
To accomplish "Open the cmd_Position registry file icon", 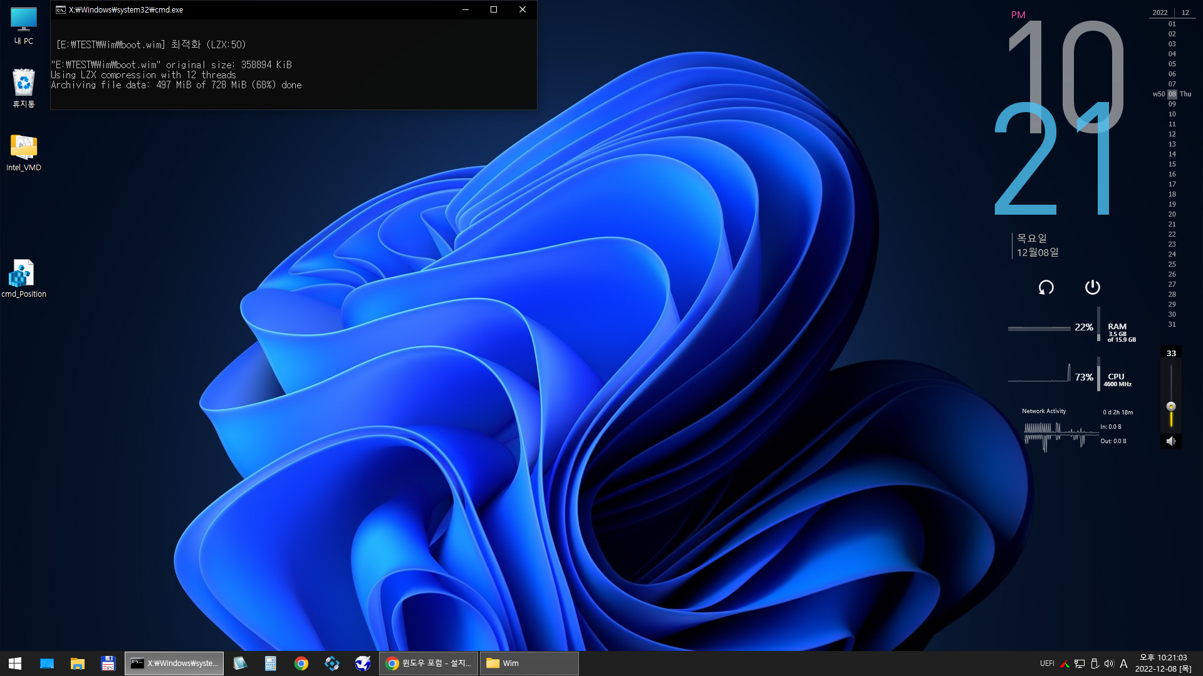I will pos(24,279).
